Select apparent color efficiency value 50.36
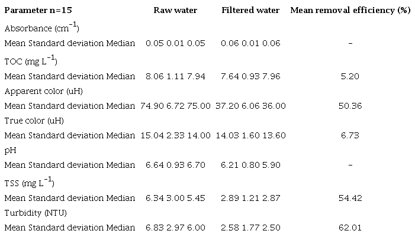 [x=350, y=106]
